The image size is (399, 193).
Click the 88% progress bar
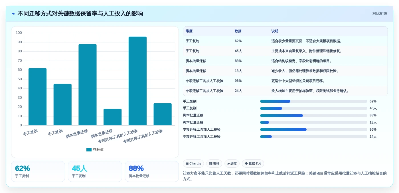click(314, 116)
